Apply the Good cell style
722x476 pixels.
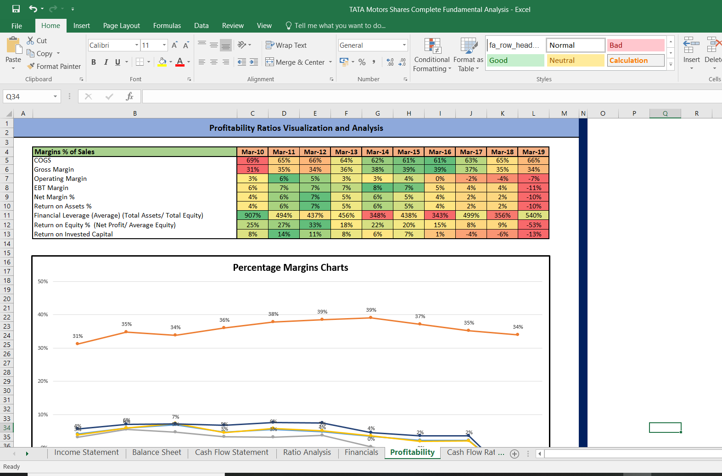[515, 60]
